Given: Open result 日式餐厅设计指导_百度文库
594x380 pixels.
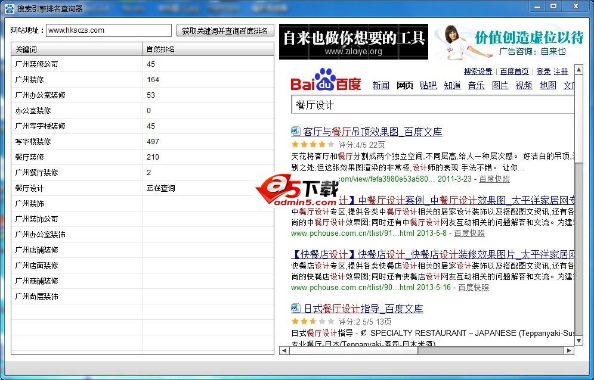Looking at the screenshot, I should (363, 309).
